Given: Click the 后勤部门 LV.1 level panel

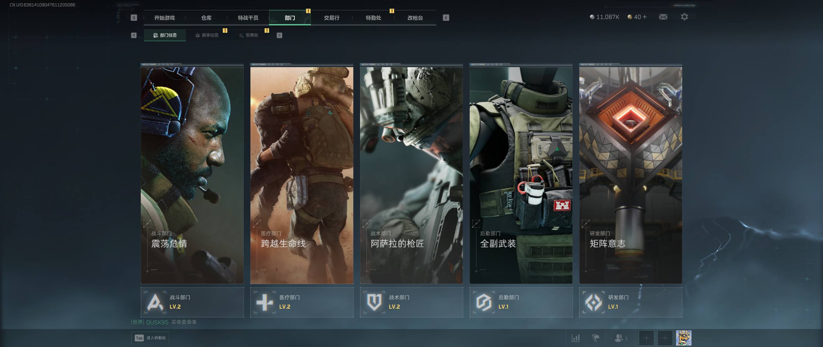Looking at the screenshot, I should (521, 302).
